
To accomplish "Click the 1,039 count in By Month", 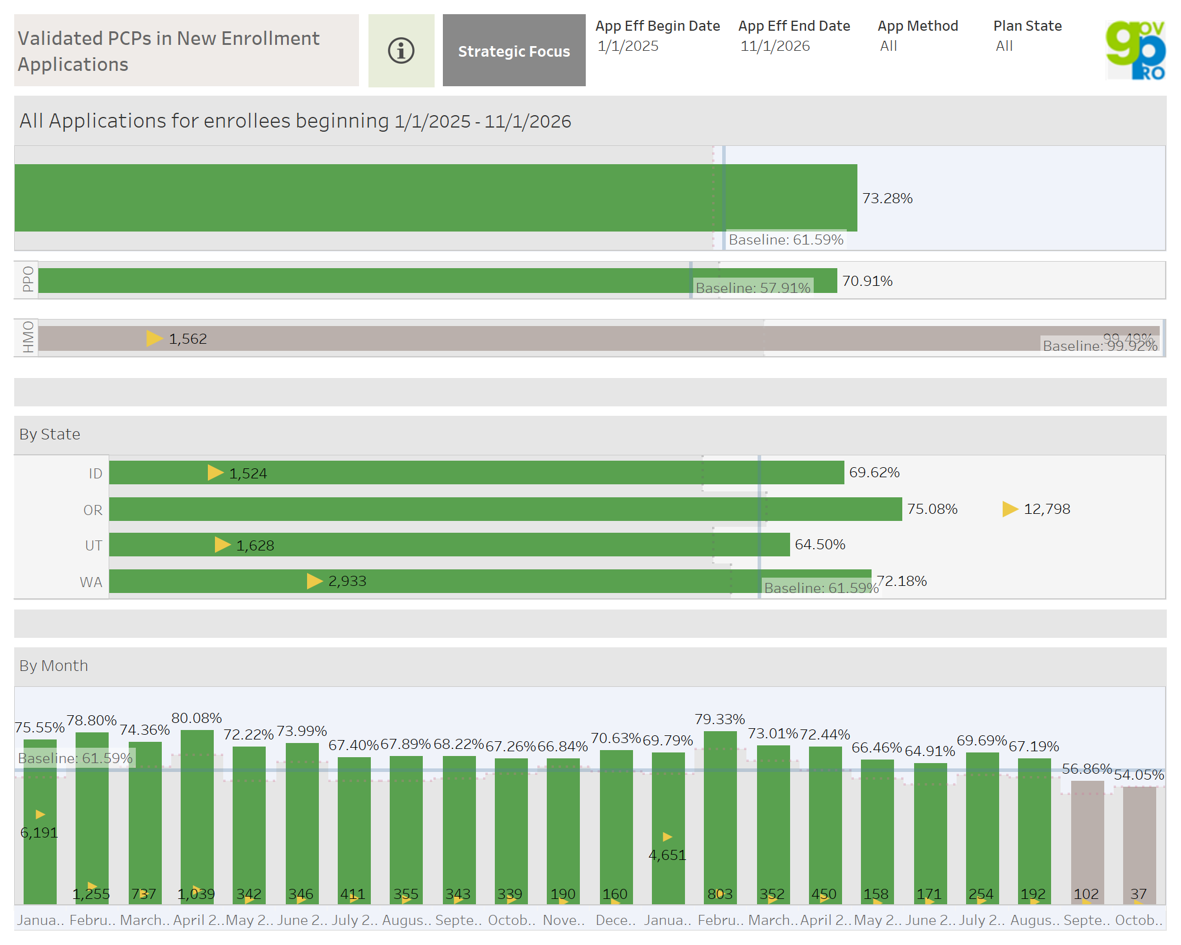I will point(196,894).
